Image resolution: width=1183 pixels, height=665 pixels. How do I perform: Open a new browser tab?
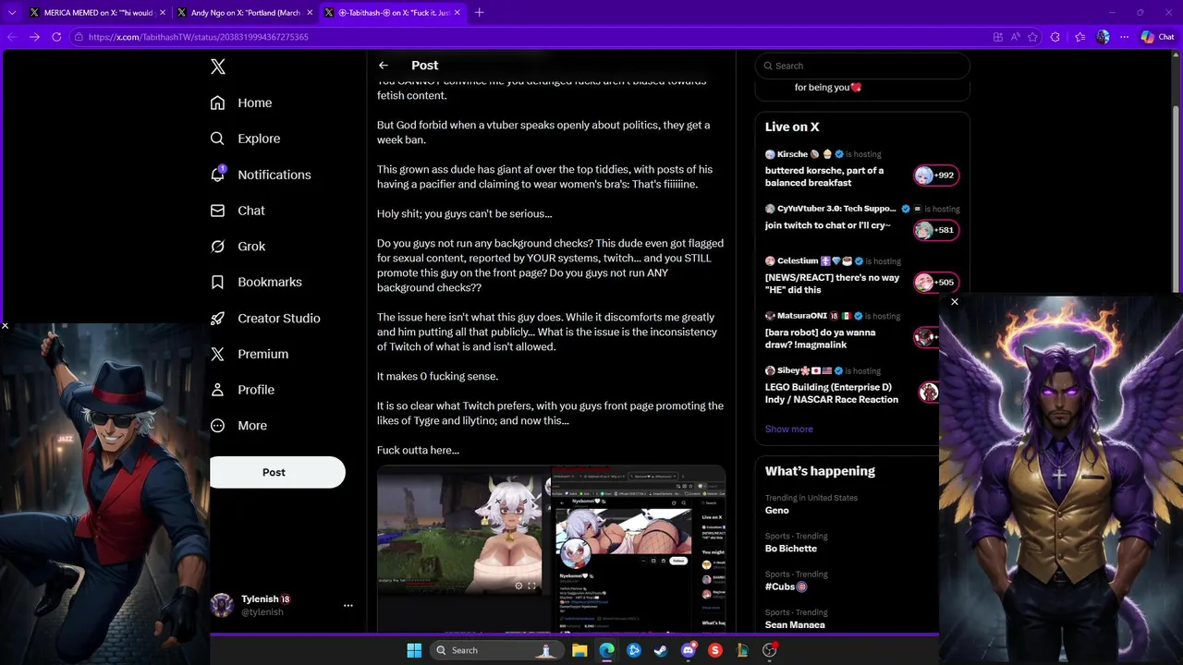click(479, 13)
